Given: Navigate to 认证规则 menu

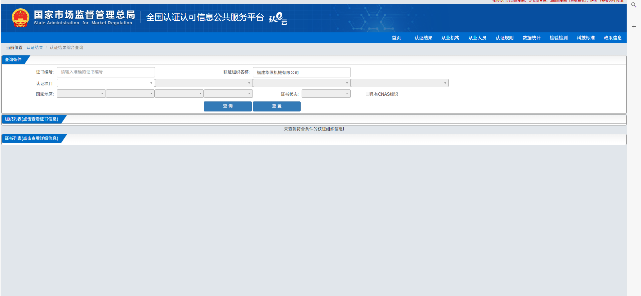Looking at the screenshot, I should (504, 38).
